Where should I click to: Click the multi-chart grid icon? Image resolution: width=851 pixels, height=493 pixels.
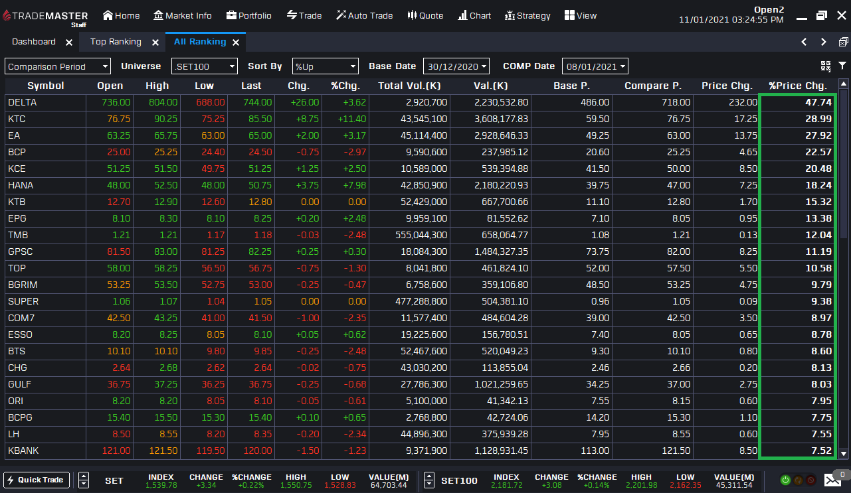pyautogui.click(x=826, y=66)
